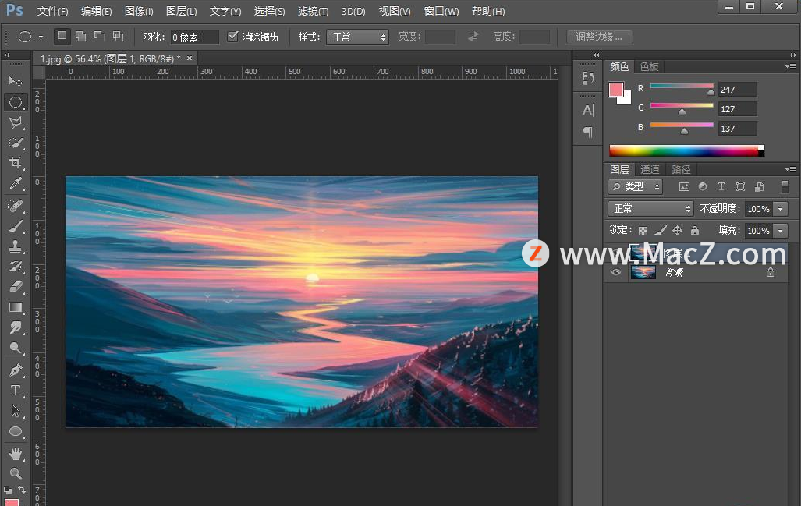Open the 滤镜(T) menu
Image resolution: width=801 pixels, height=506 pixels.
tap(313, 11)
